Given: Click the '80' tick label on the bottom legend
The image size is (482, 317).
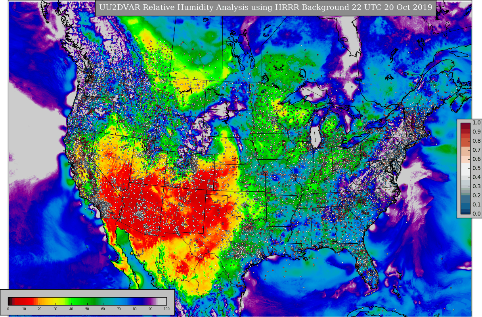Looking at the screenshot, I should tap(135, 309).
